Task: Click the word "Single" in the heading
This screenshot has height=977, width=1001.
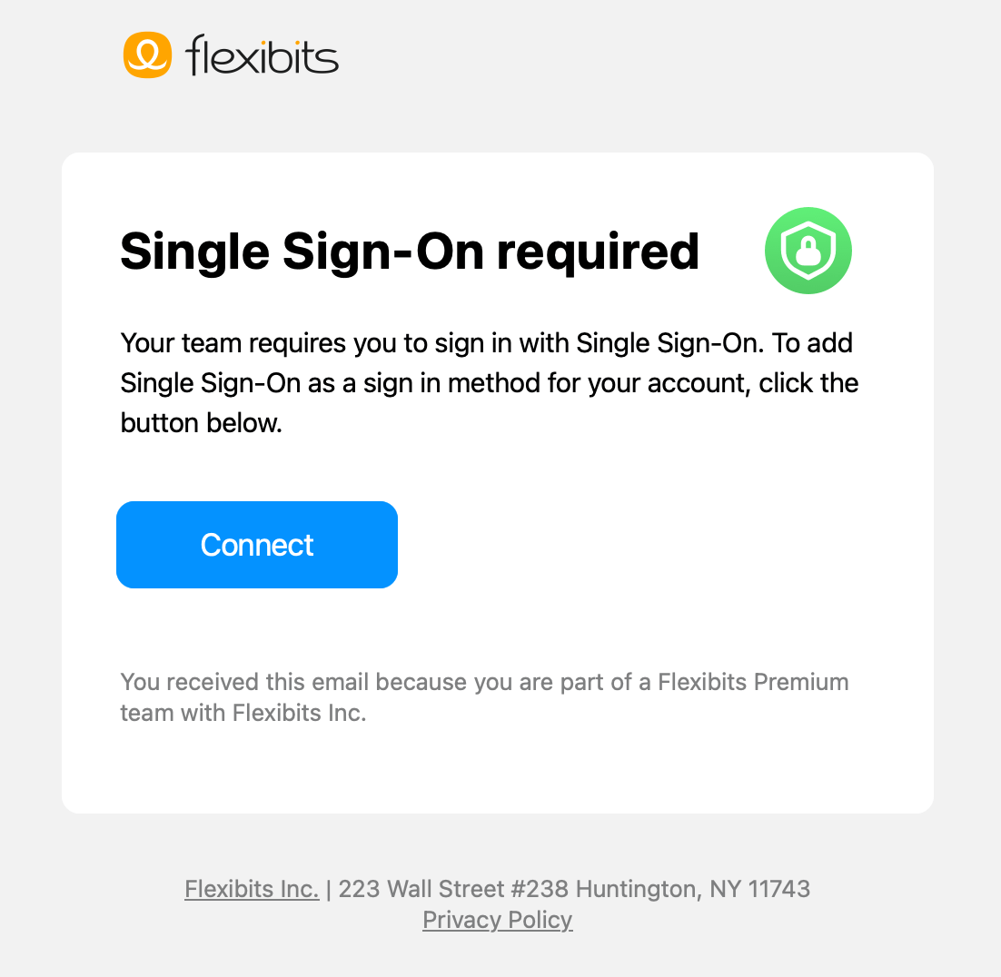Action: tap(194, 252)
